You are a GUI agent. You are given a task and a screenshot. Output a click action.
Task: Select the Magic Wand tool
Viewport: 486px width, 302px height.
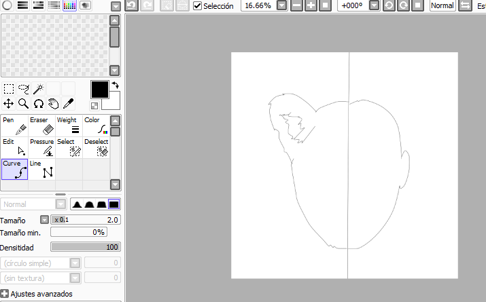click(x=39, y=89)
